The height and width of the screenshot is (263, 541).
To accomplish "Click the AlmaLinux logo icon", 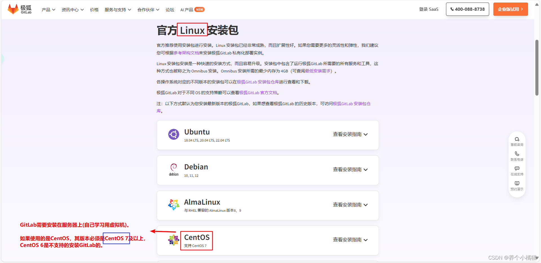I will [x=174, y=204].
